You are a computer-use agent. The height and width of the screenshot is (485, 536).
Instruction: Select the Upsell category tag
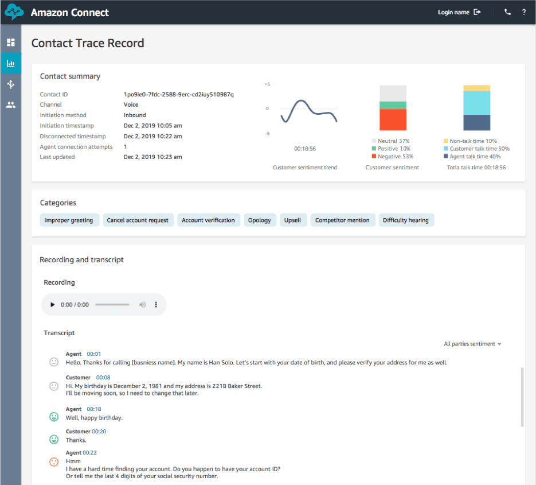tap(293, 220)
